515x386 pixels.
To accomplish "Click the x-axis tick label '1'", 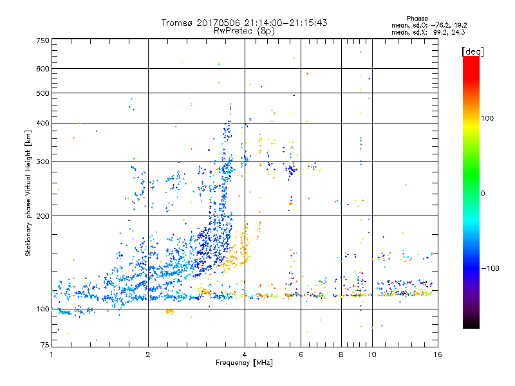I will click(51, 354).
